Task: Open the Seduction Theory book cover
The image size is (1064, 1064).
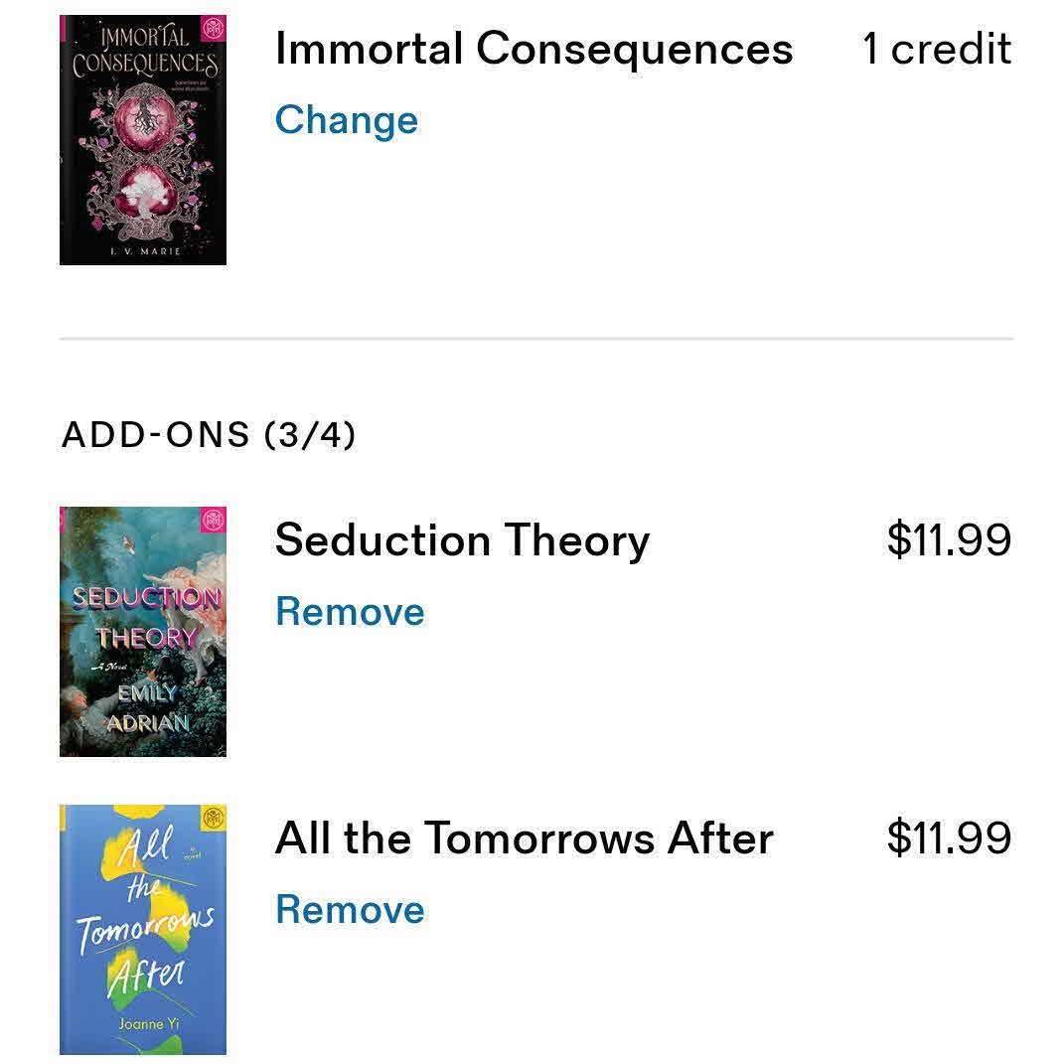Action: pos(143,632)
